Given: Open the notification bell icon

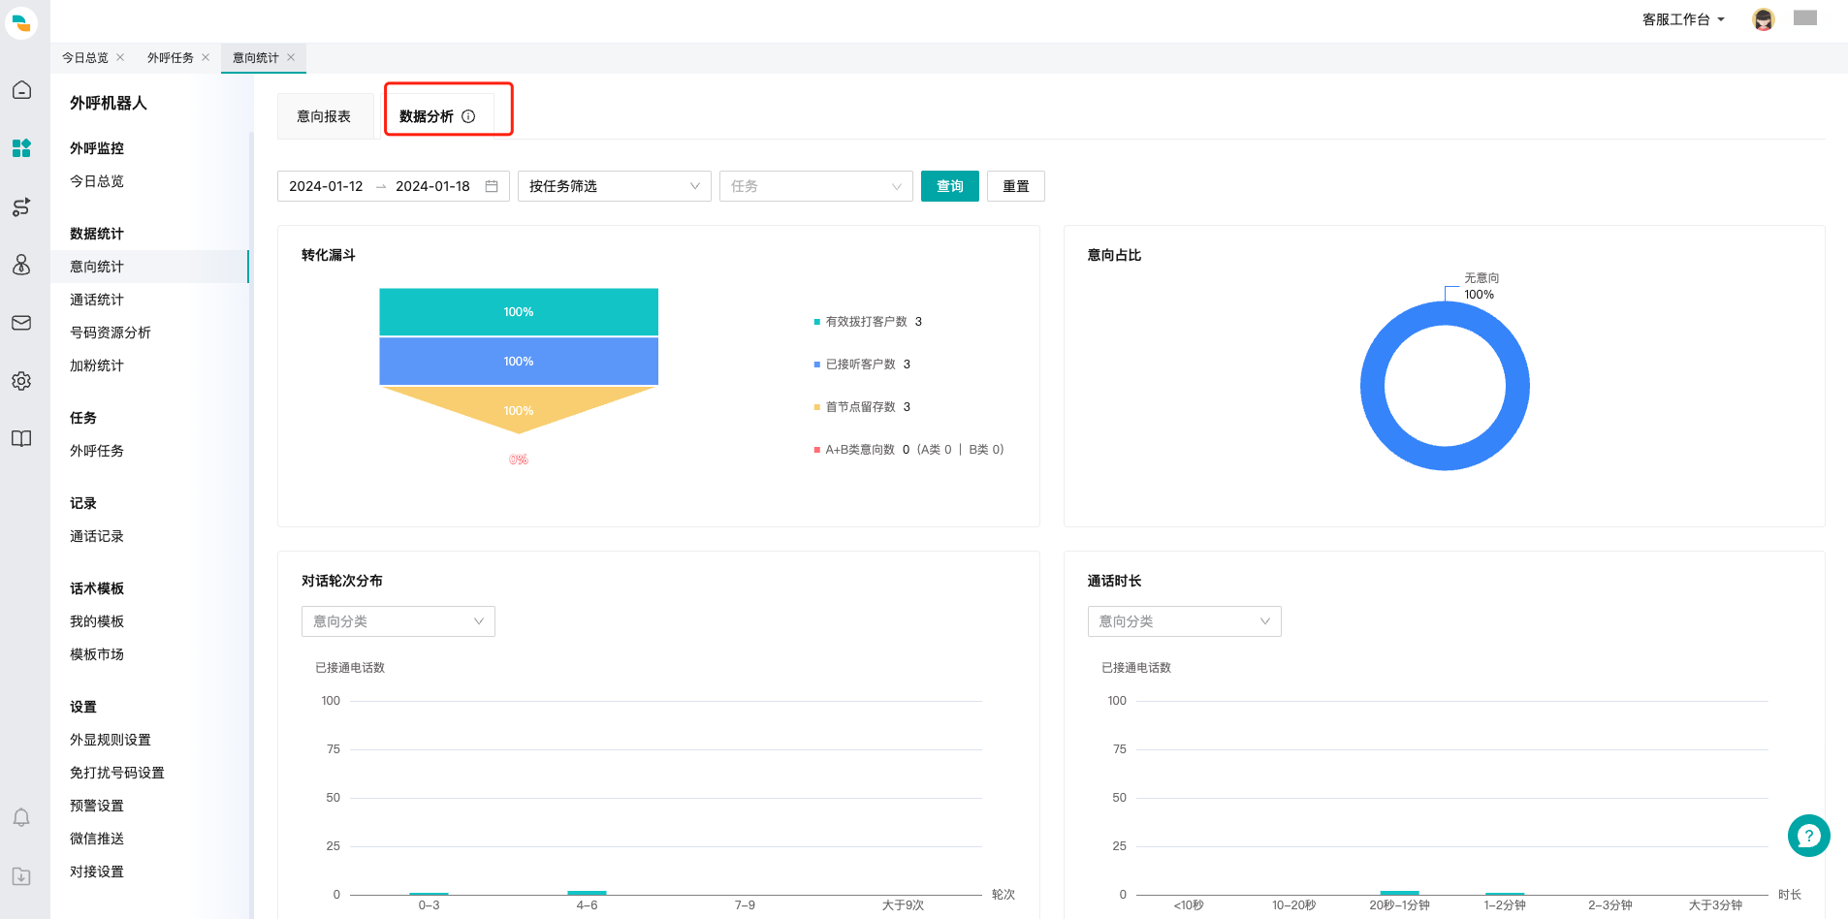Looking at the screenshot, I should coord(21,818).
